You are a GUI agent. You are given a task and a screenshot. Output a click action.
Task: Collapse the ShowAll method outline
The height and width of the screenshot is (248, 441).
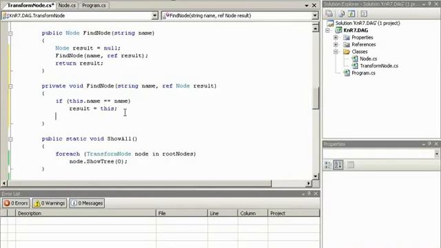10,139
